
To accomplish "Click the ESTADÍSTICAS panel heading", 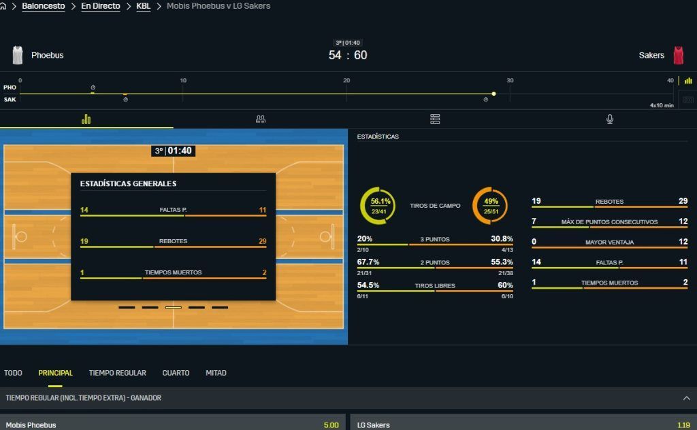I will (377, 137).
